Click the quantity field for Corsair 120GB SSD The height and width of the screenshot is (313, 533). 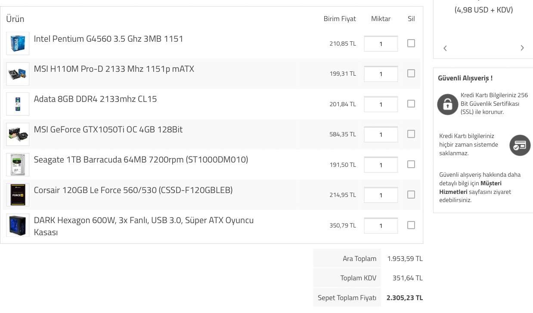coord(381,195)
